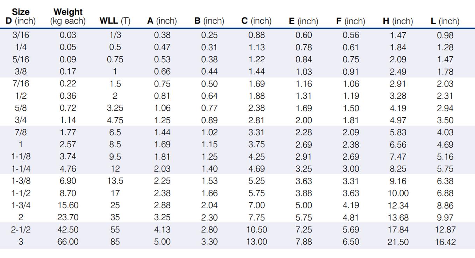Click the A (inch) column header
Image resolution: width=475 pixels, height=258 pixels.
162,21
